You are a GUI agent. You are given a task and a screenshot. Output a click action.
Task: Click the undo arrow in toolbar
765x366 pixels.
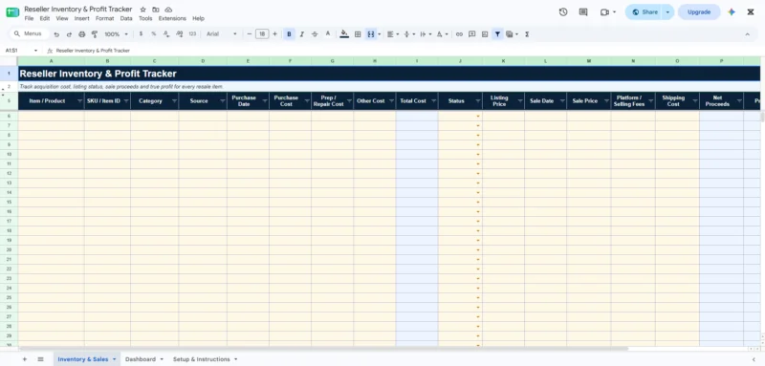(56, 34)
